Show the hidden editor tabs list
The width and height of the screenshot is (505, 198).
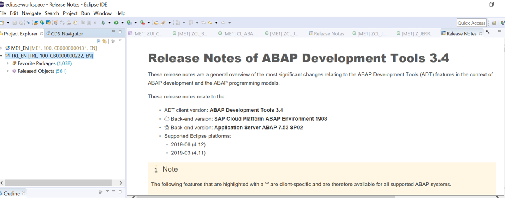coord(487,32)
